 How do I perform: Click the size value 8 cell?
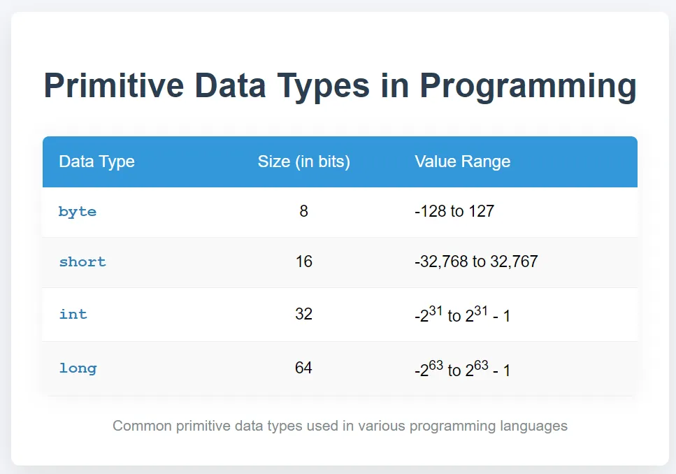coord(303,211)
